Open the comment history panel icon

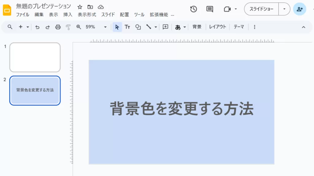point(210,9)
